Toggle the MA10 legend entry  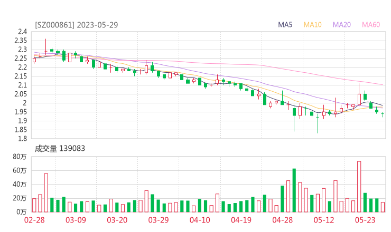[312, 25]
